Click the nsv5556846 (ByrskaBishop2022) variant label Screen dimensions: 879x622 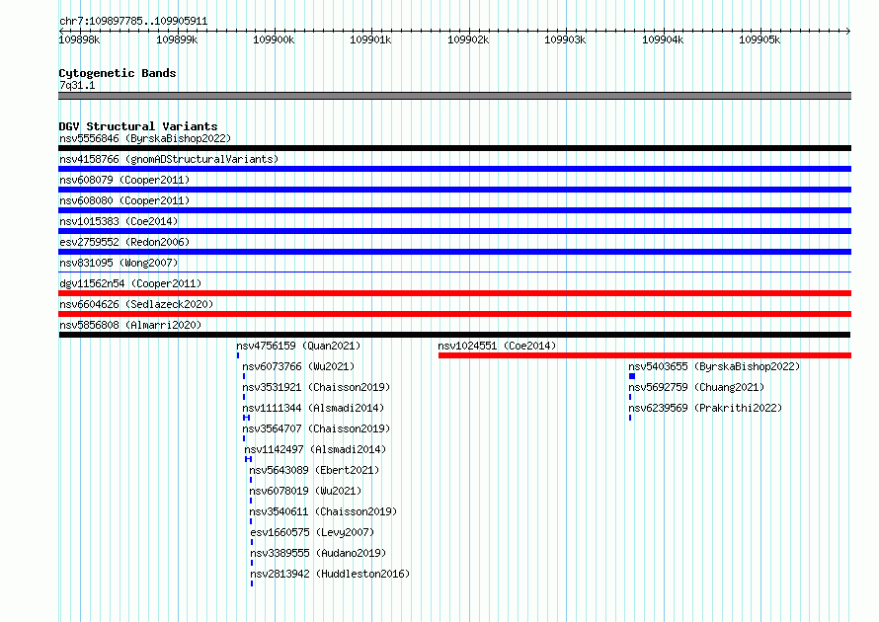[145, 138]
